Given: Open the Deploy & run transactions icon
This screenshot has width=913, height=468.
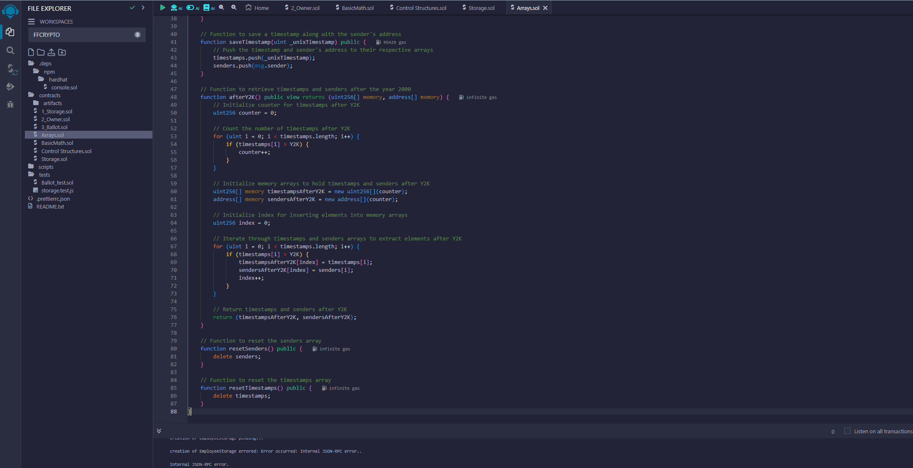Looking at the screenshot, I should coord(10,86).
